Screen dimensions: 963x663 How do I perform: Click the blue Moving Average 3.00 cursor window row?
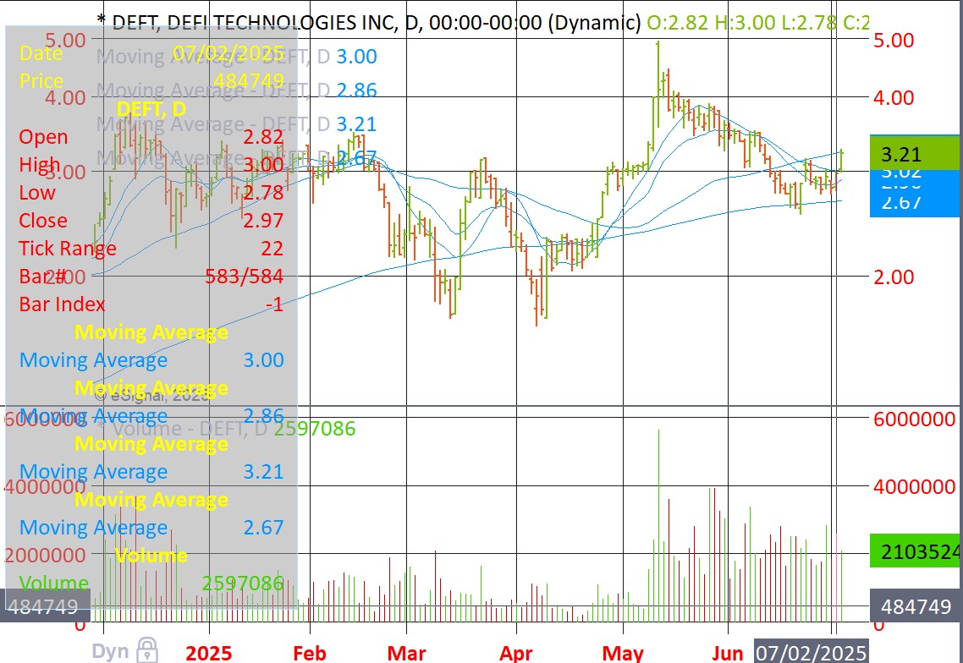(151, 359)
